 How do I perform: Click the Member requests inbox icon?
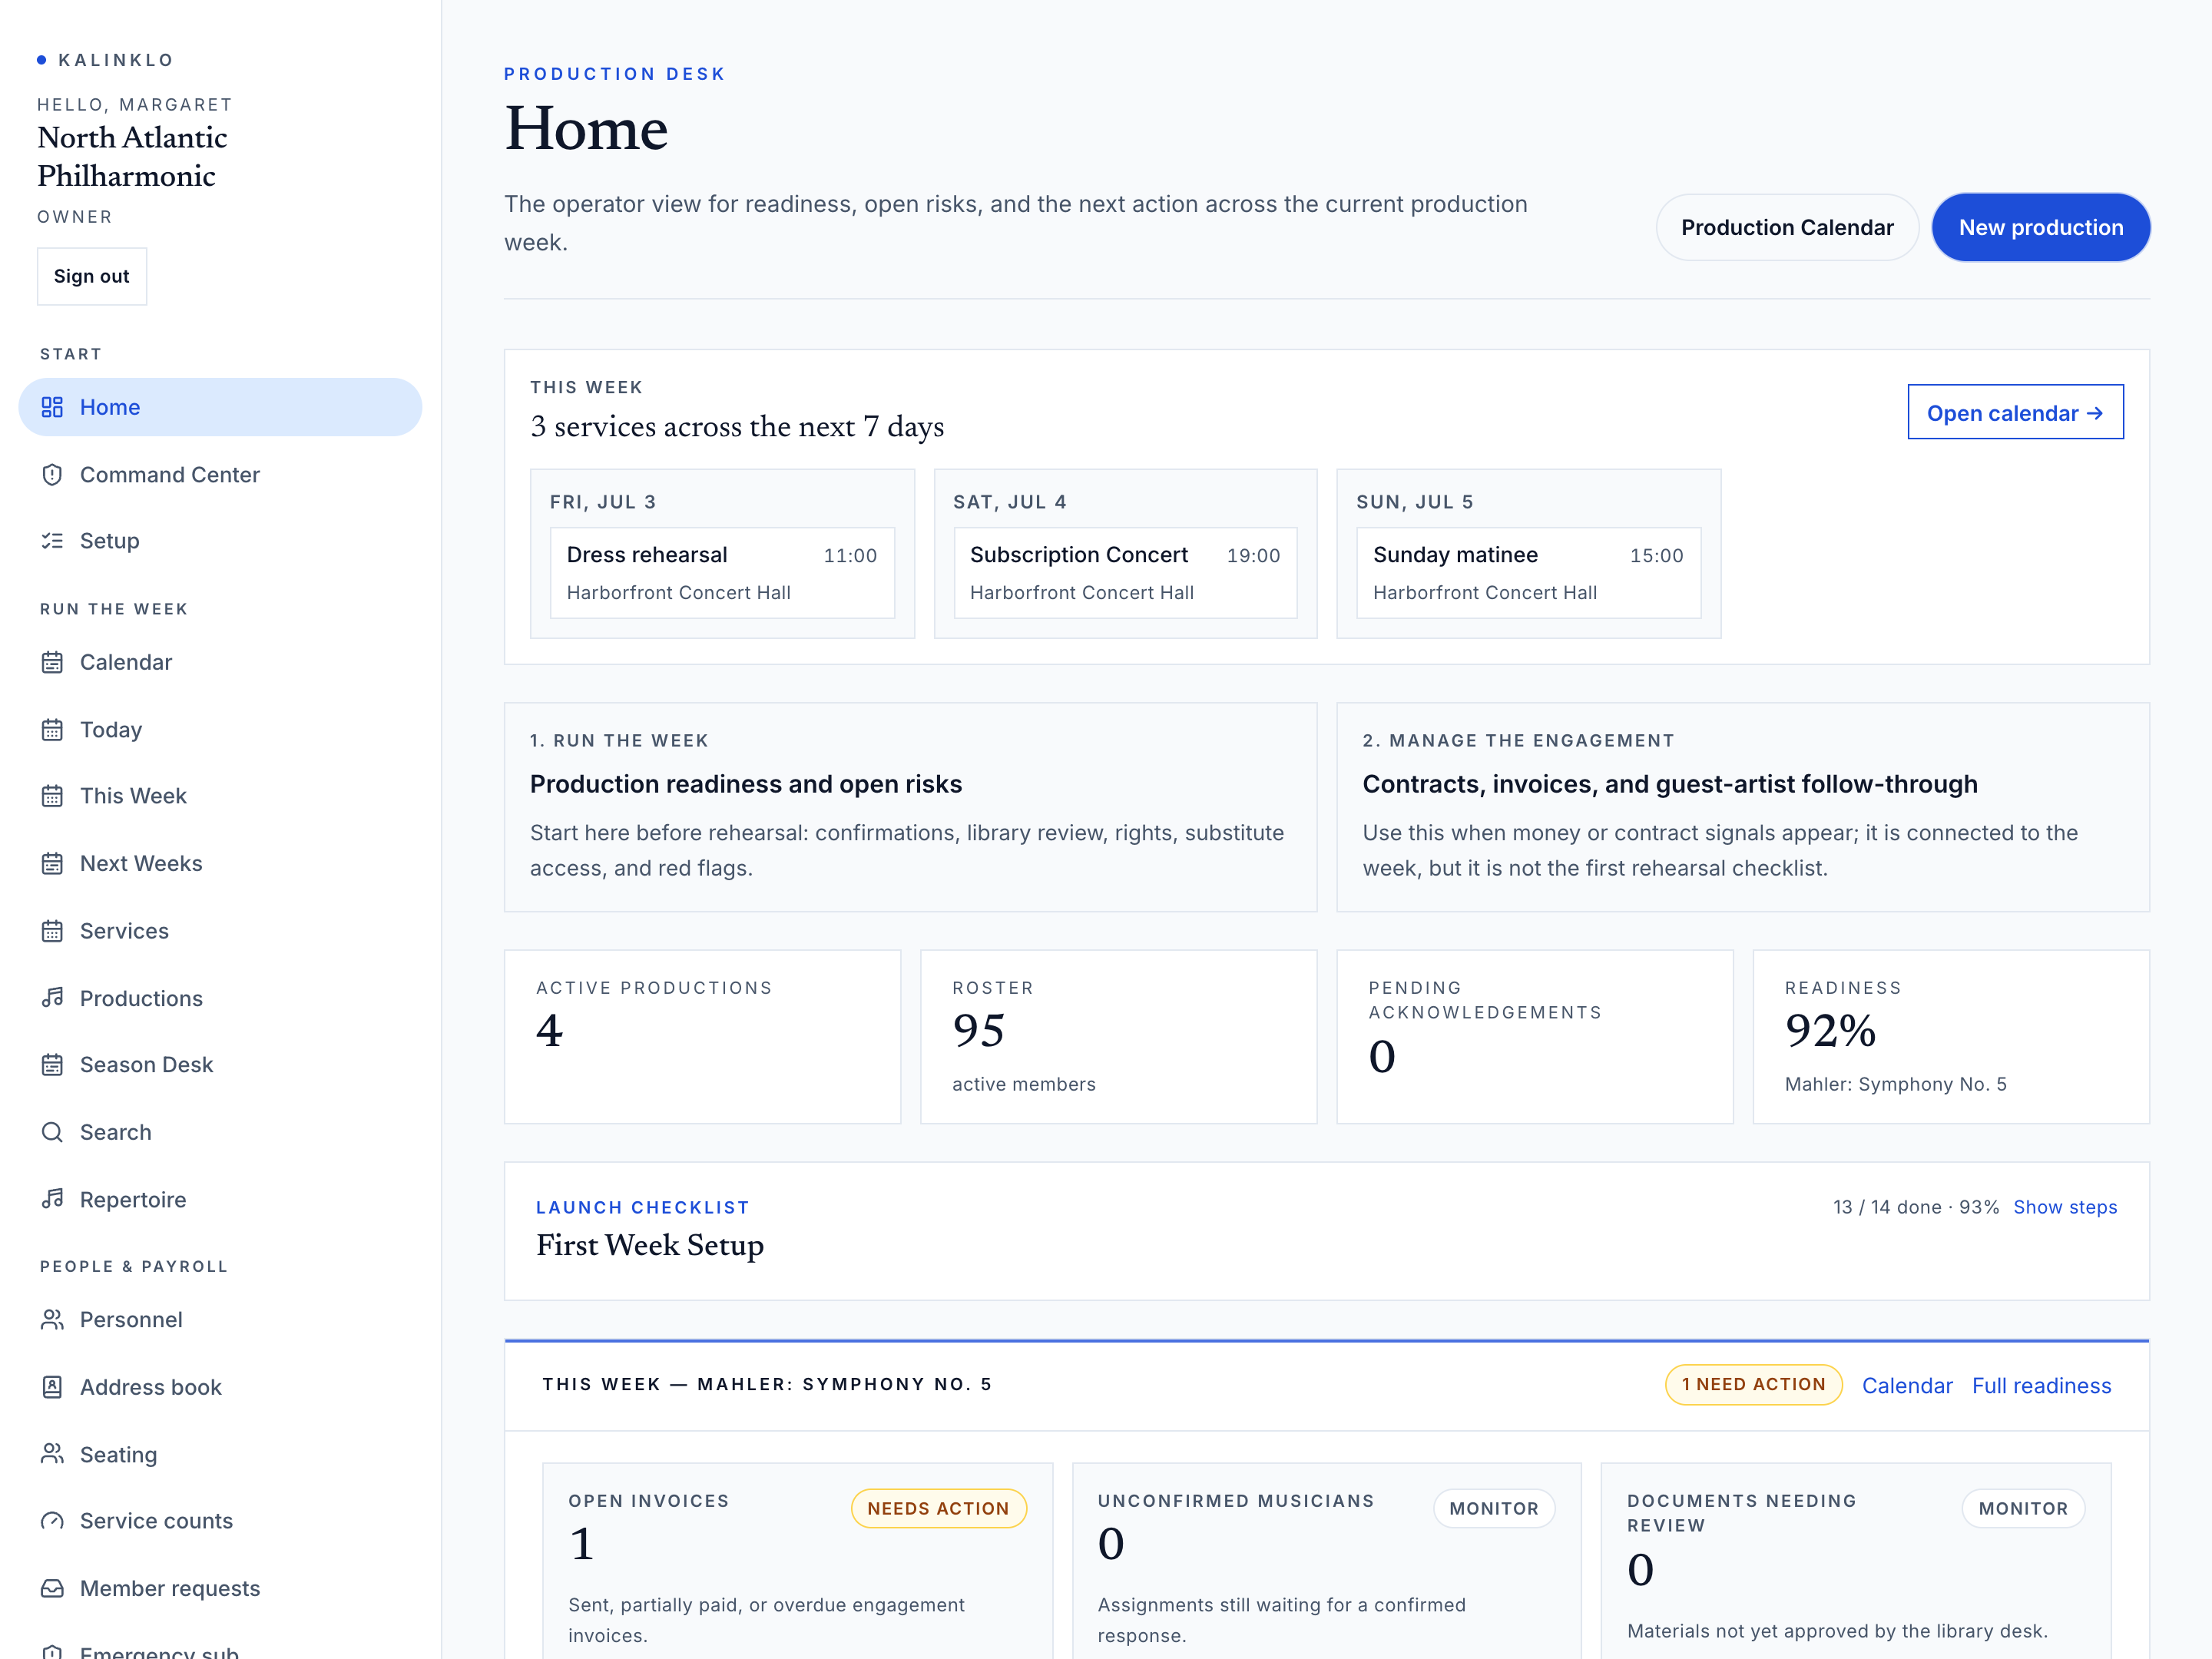[x=52, y=1588]
